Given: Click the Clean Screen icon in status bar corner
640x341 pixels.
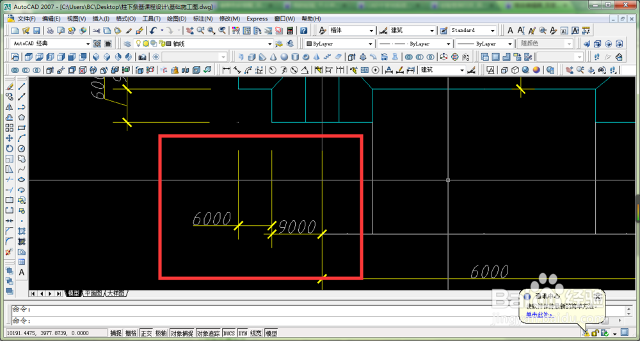Looking at the screenshot, I should [624, 333].
